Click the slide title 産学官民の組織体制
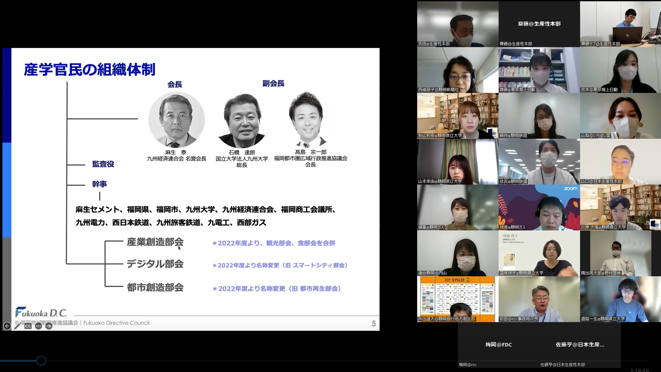The height and width of the screenshot is (372, 661). click(x=90, y=70)
